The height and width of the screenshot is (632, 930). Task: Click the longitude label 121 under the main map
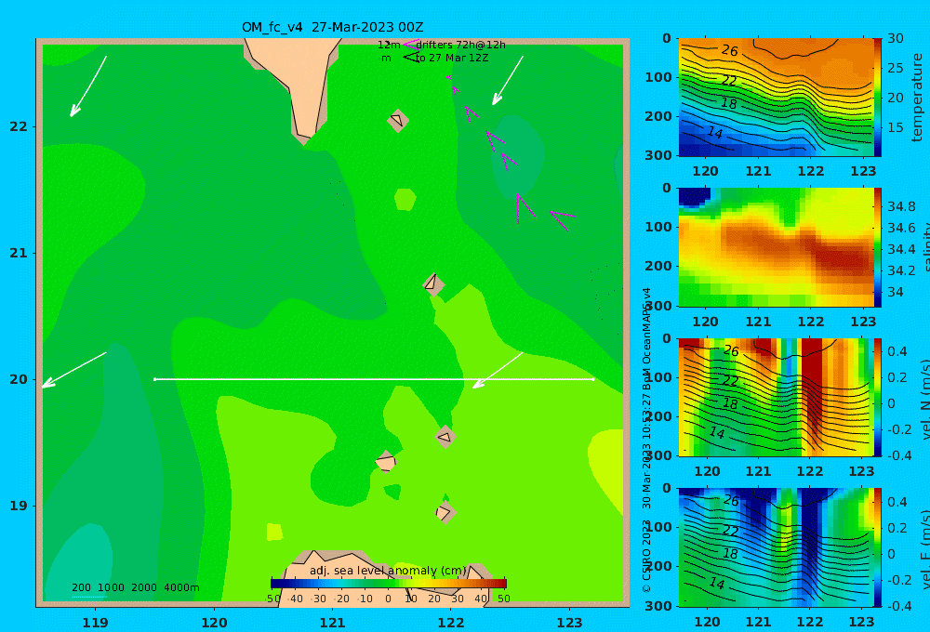pyautogui.click(x=333, y=623)
